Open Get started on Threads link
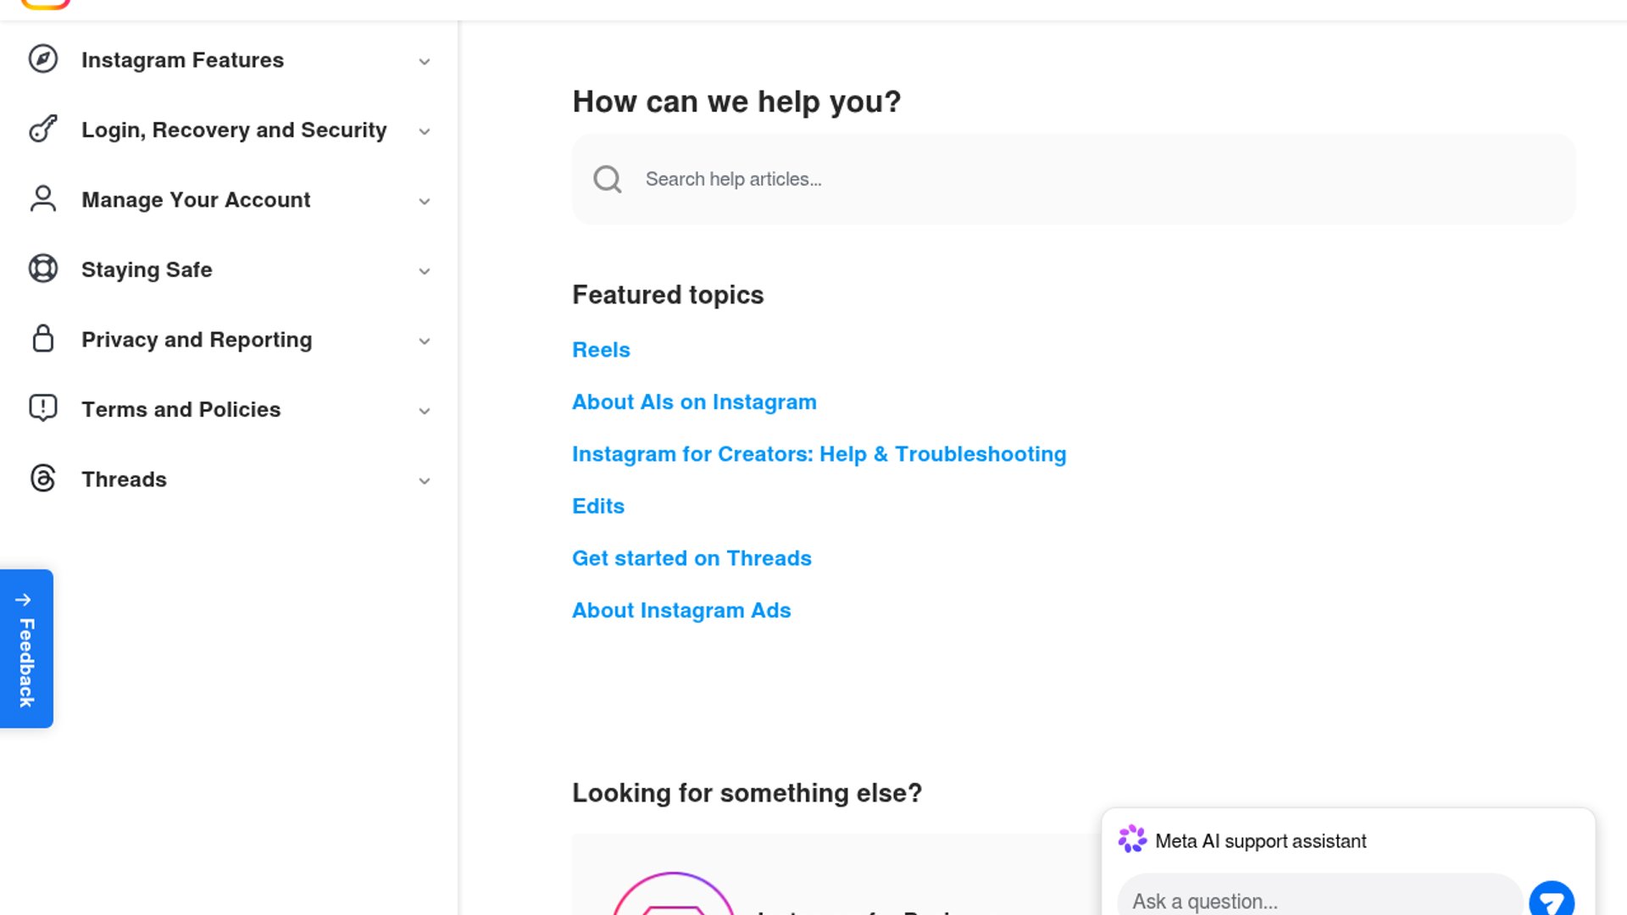The height and width of the screenshot is (915, 1627). point(691,558)
